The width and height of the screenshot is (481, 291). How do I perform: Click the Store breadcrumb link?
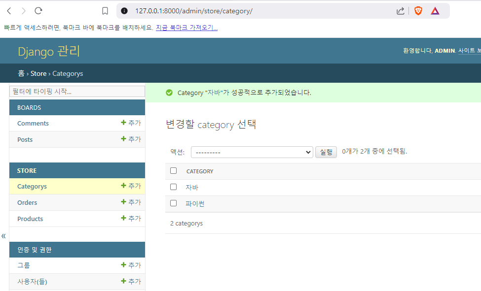(38, 73)
